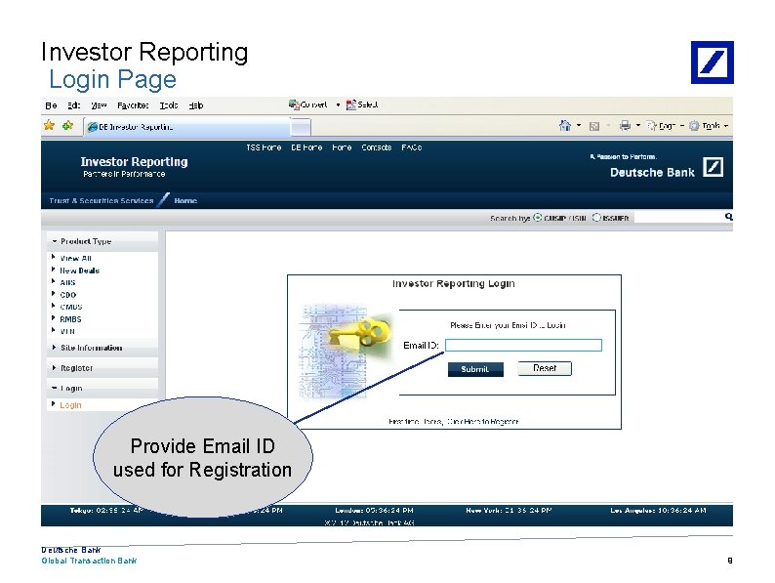775x583 pixels.
Task: Go to TSS Home link
Action: tap(264, 147)
